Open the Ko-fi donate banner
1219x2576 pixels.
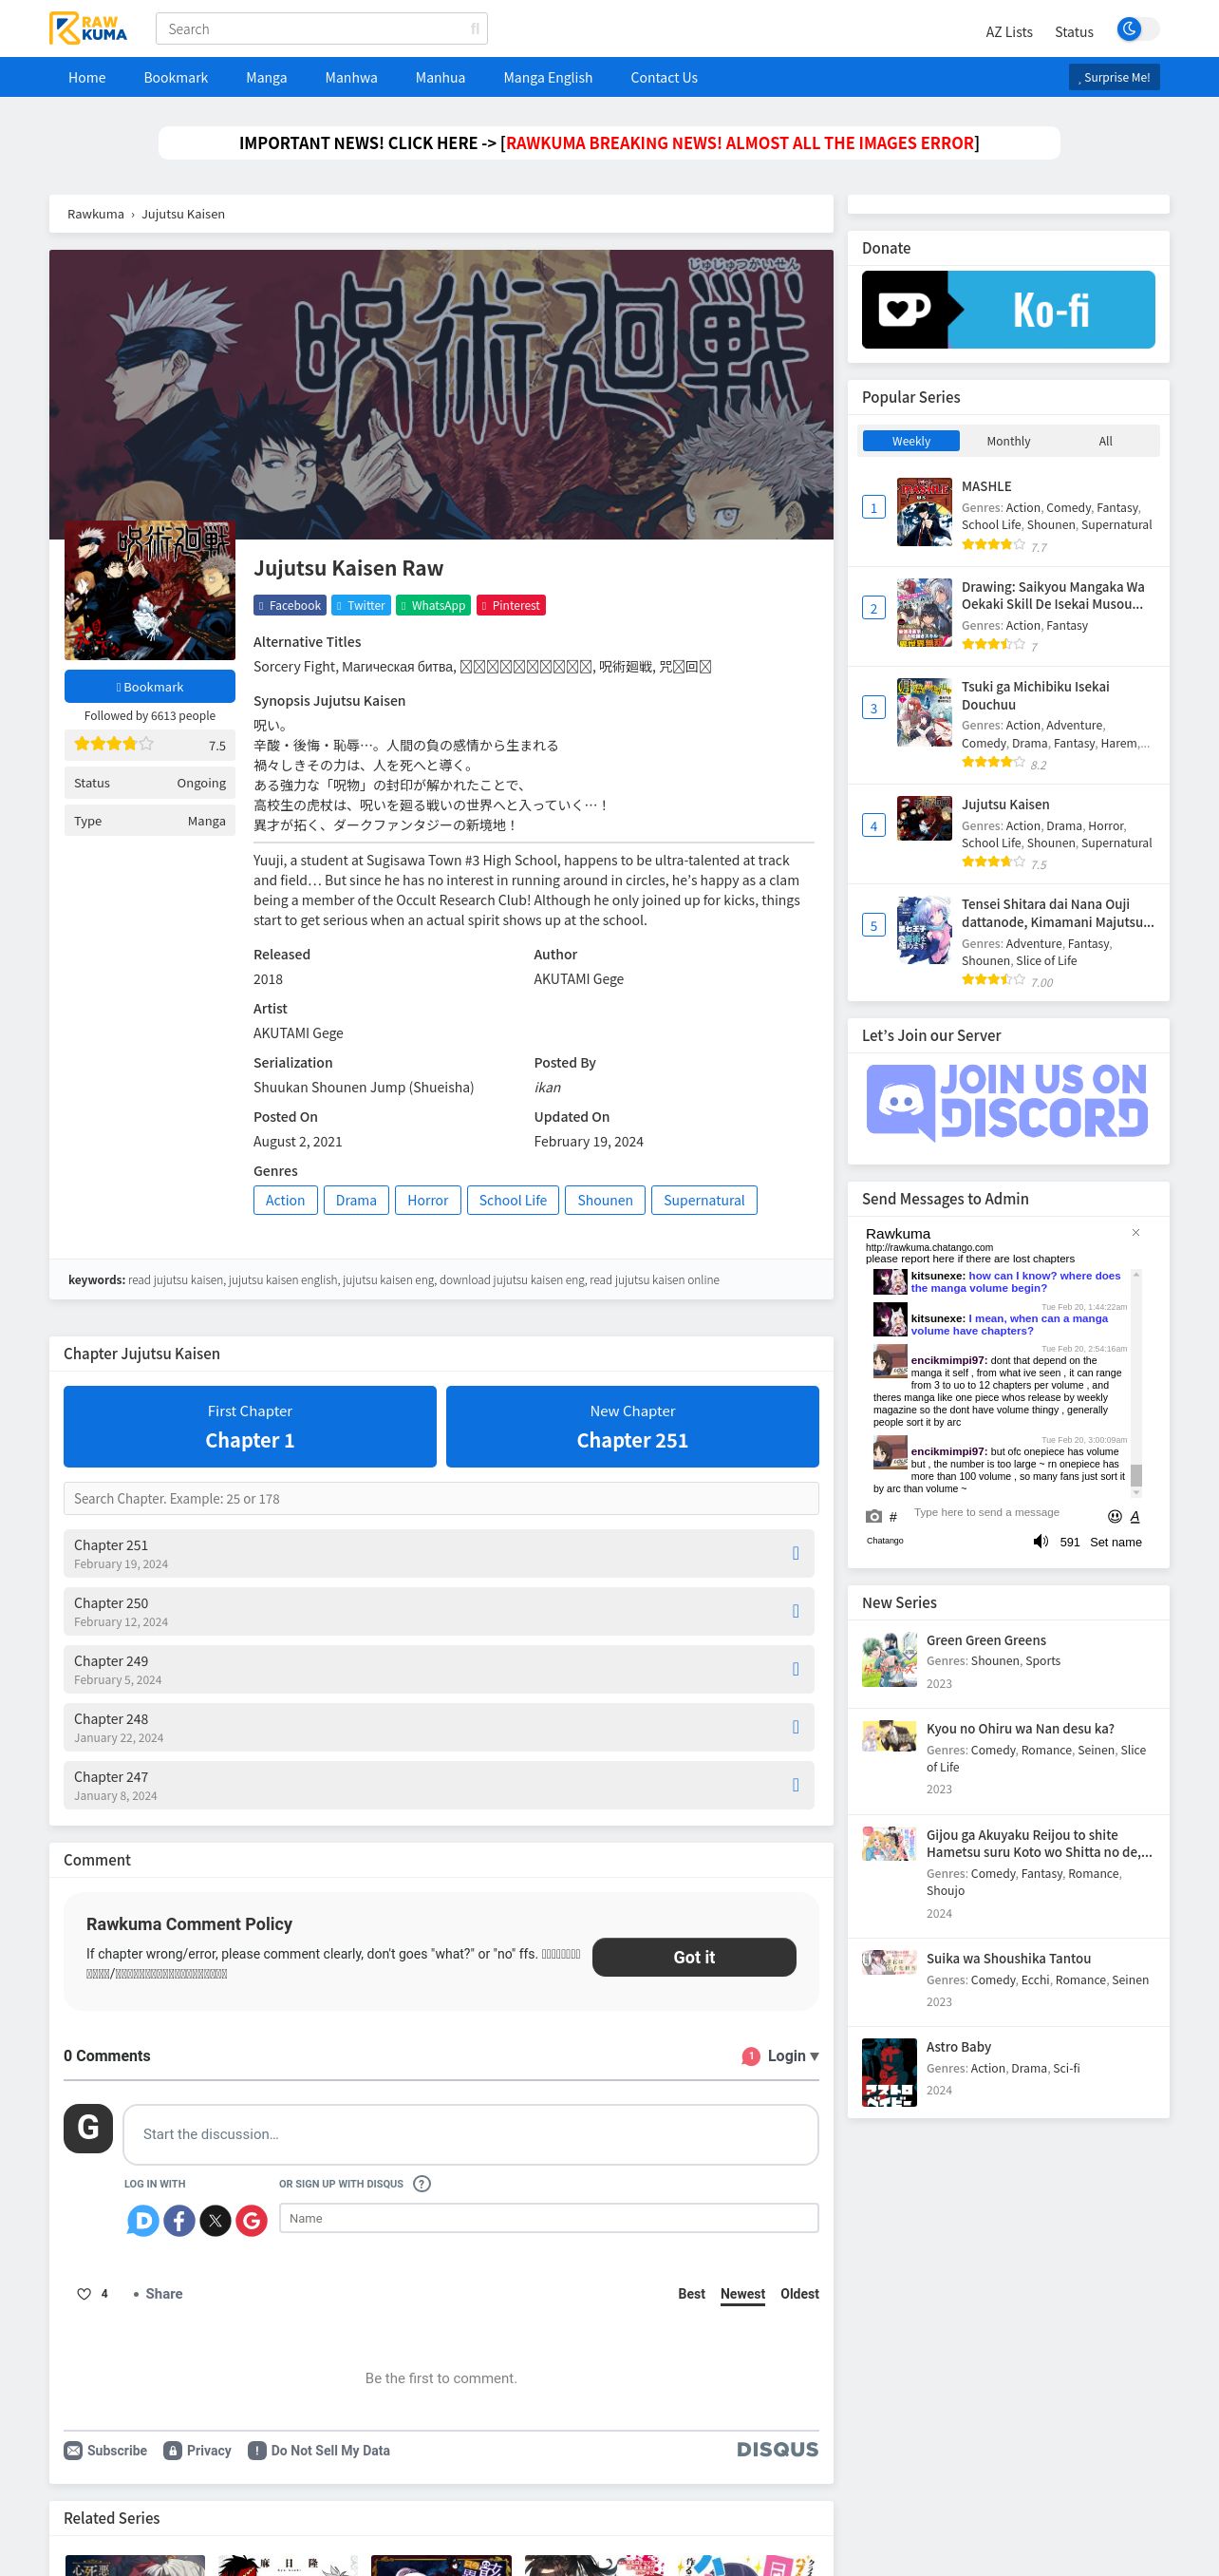1008,309
